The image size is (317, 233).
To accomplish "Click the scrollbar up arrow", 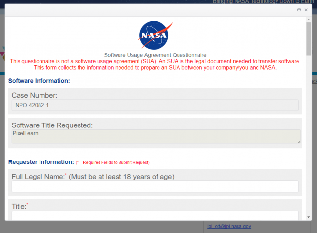I will (309, 20).
